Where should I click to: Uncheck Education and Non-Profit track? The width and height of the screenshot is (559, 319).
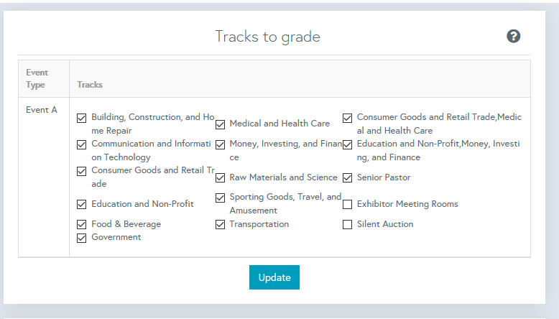82,204
